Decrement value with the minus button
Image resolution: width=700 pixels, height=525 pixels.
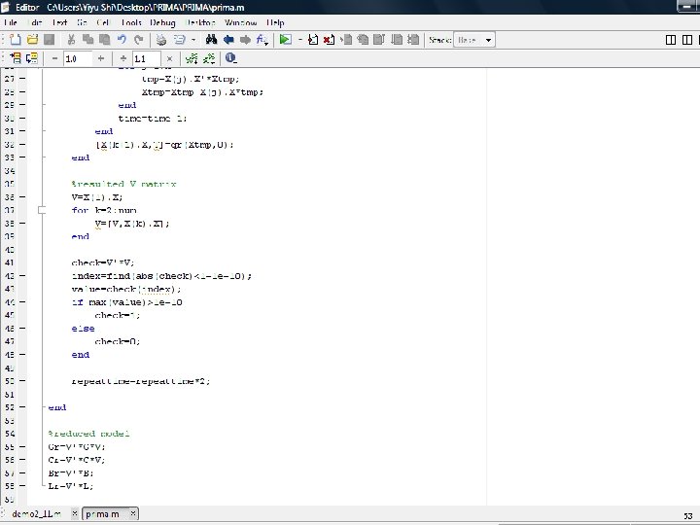[x=54, y=58]
